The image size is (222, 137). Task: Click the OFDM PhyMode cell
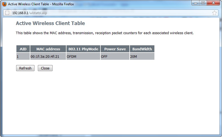pyautogui.click(x=83, y=56)
